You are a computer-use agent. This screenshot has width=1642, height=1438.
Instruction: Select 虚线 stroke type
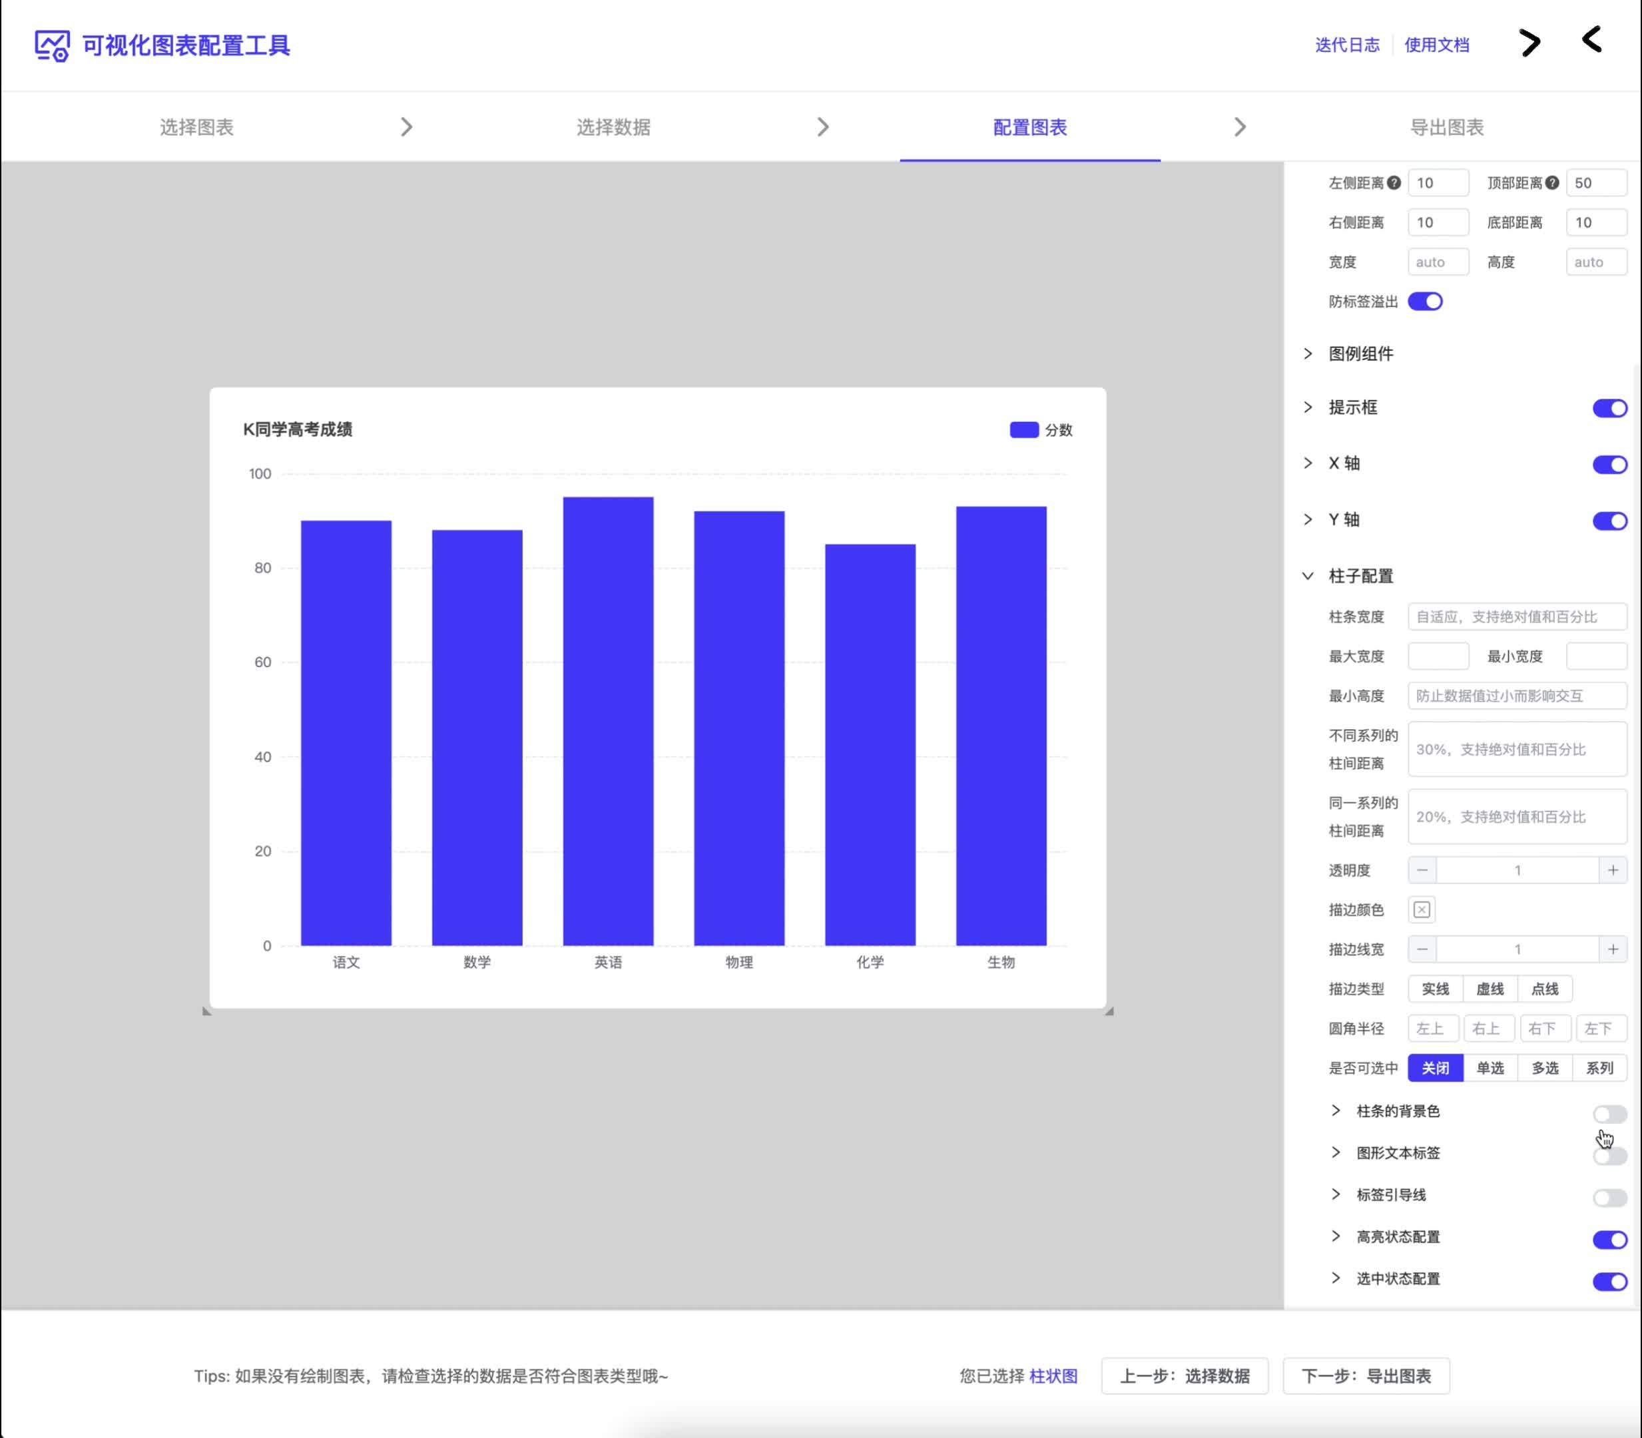[x=1490, y=989]
